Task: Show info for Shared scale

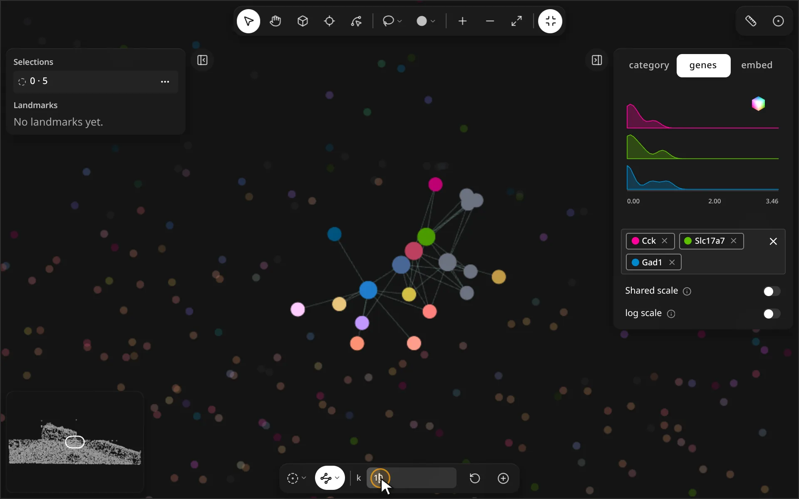Action: (687, 291)
